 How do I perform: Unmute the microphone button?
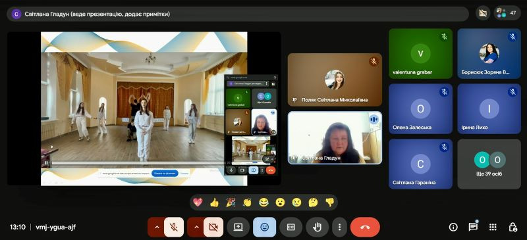174,228
